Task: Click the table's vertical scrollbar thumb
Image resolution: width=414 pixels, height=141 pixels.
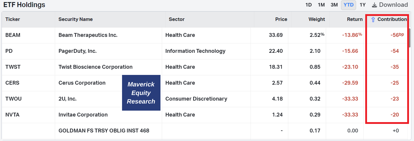Action: pos(409,37)
